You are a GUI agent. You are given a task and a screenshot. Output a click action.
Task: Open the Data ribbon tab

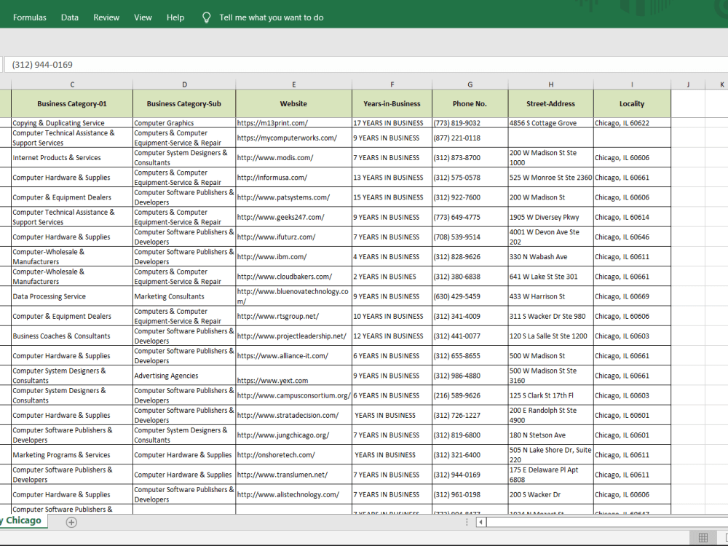pos(70,17)
